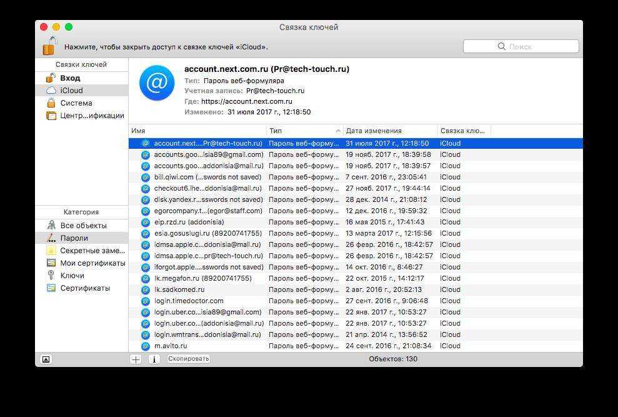Select the Ключи category

82,275
